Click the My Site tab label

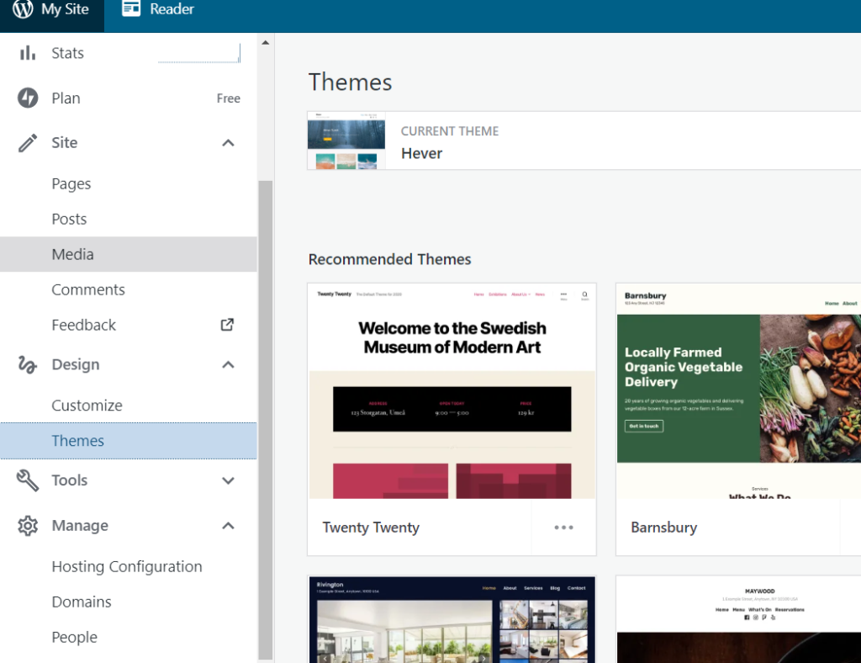(x=65, y=9)
